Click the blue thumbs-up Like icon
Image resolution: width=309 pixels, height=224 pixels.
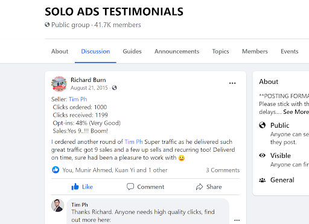[x=75, y=187]
